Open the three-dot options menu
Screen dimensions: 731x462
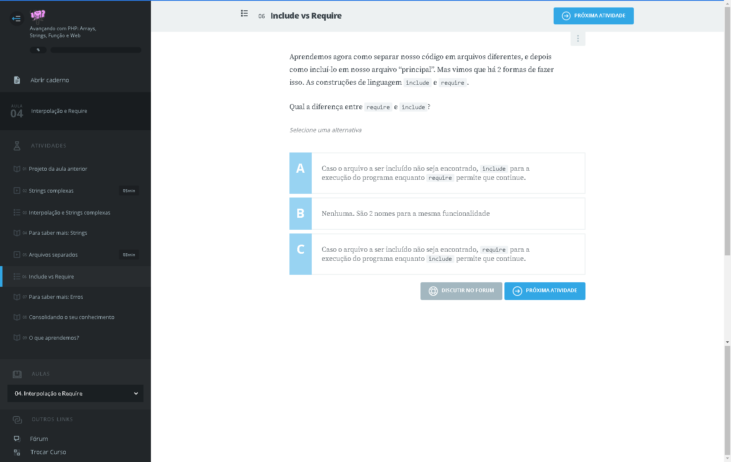tap(578, 38)
